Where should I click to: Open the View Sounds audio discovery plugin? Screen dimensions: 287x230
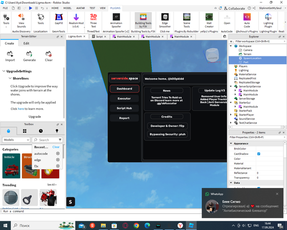point(21,21)
